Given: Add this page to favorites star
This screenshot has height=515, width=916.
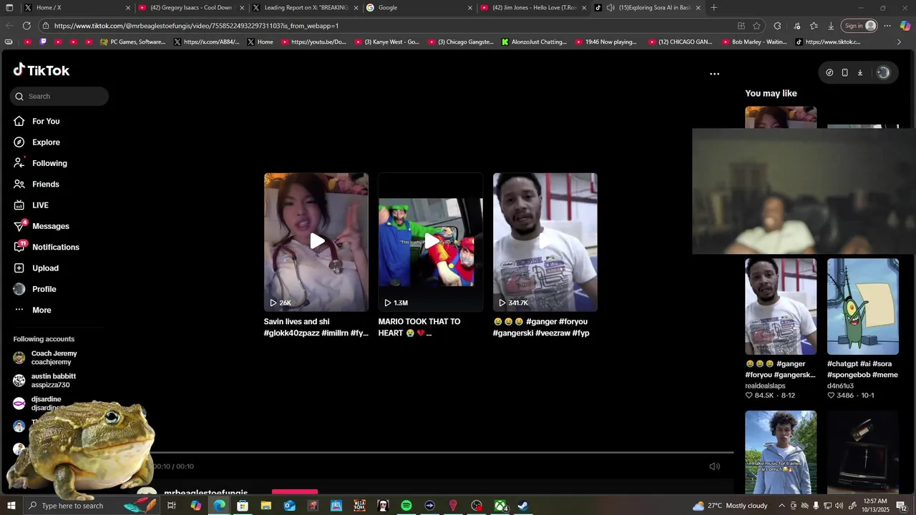Looking at the screenshot, I should pos(756,26).
